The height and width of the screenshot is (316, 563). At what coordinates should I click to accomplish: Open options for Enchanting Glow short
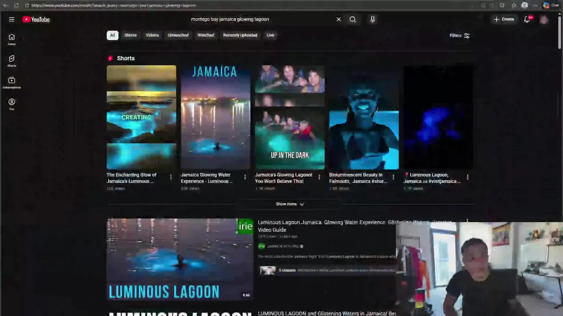coord(171,177)
